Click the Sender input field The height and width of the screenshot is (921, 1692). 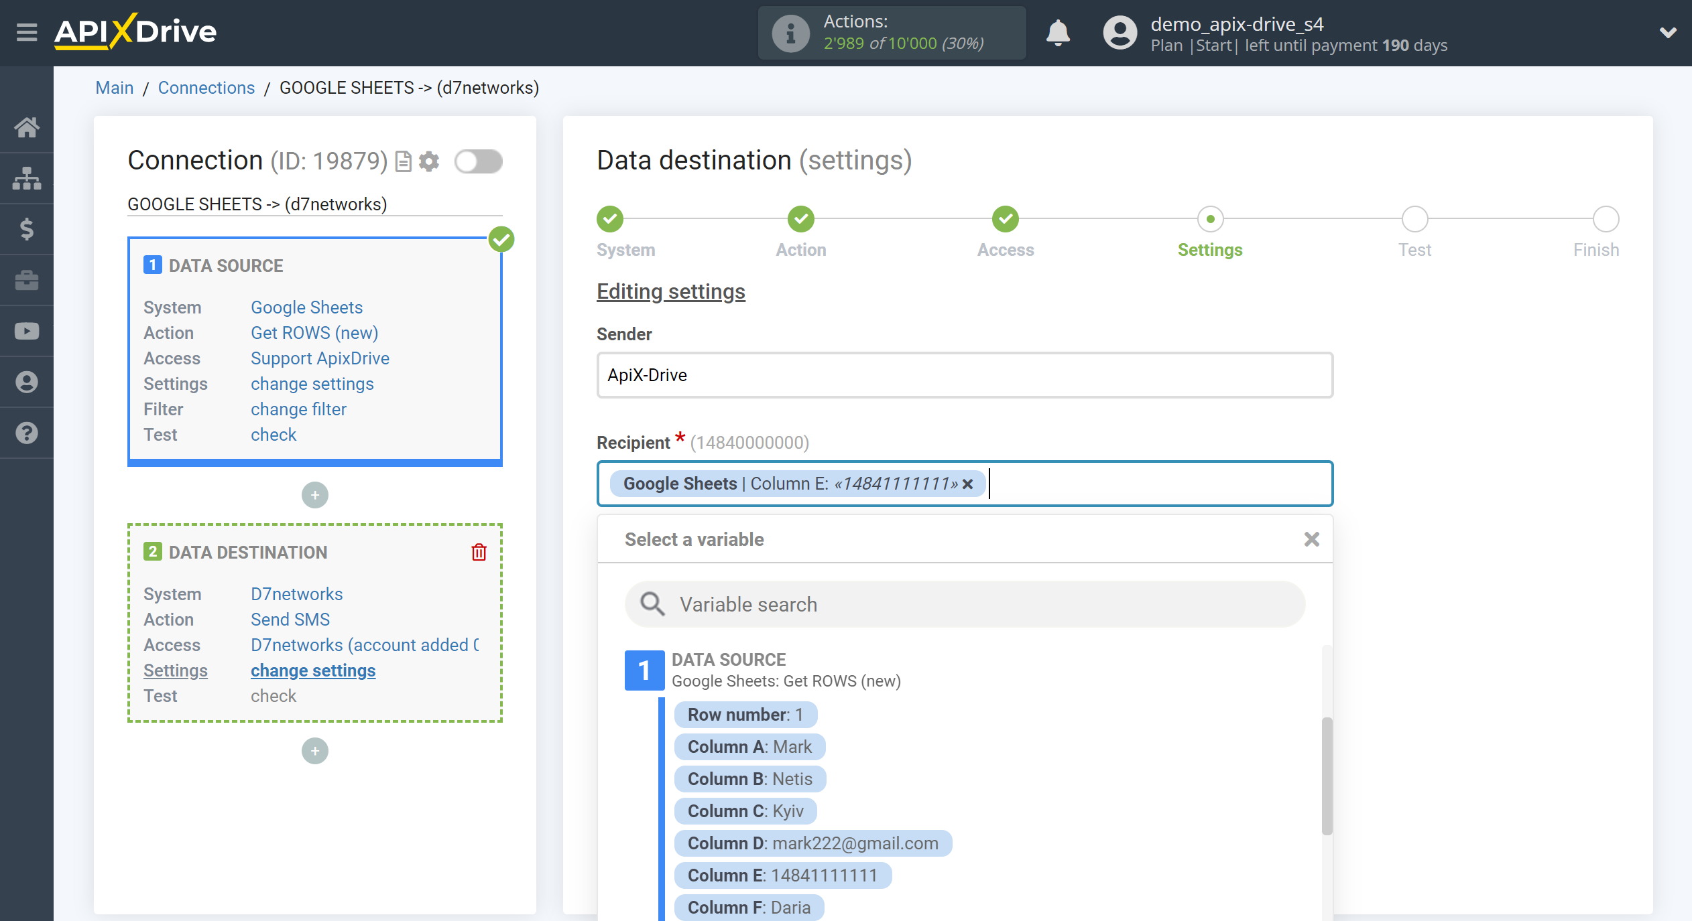tap(965, 375)
